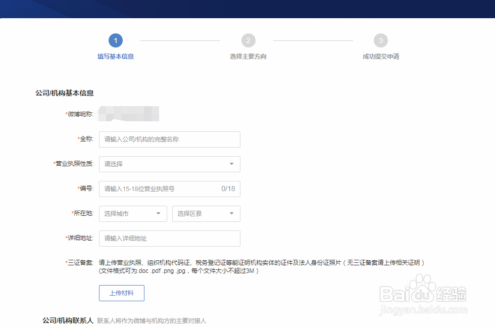The width and height of the screenshot is (495, 327).
Task: Click the 选择城市 dropdown arrow icon
Action: point(160,213)
